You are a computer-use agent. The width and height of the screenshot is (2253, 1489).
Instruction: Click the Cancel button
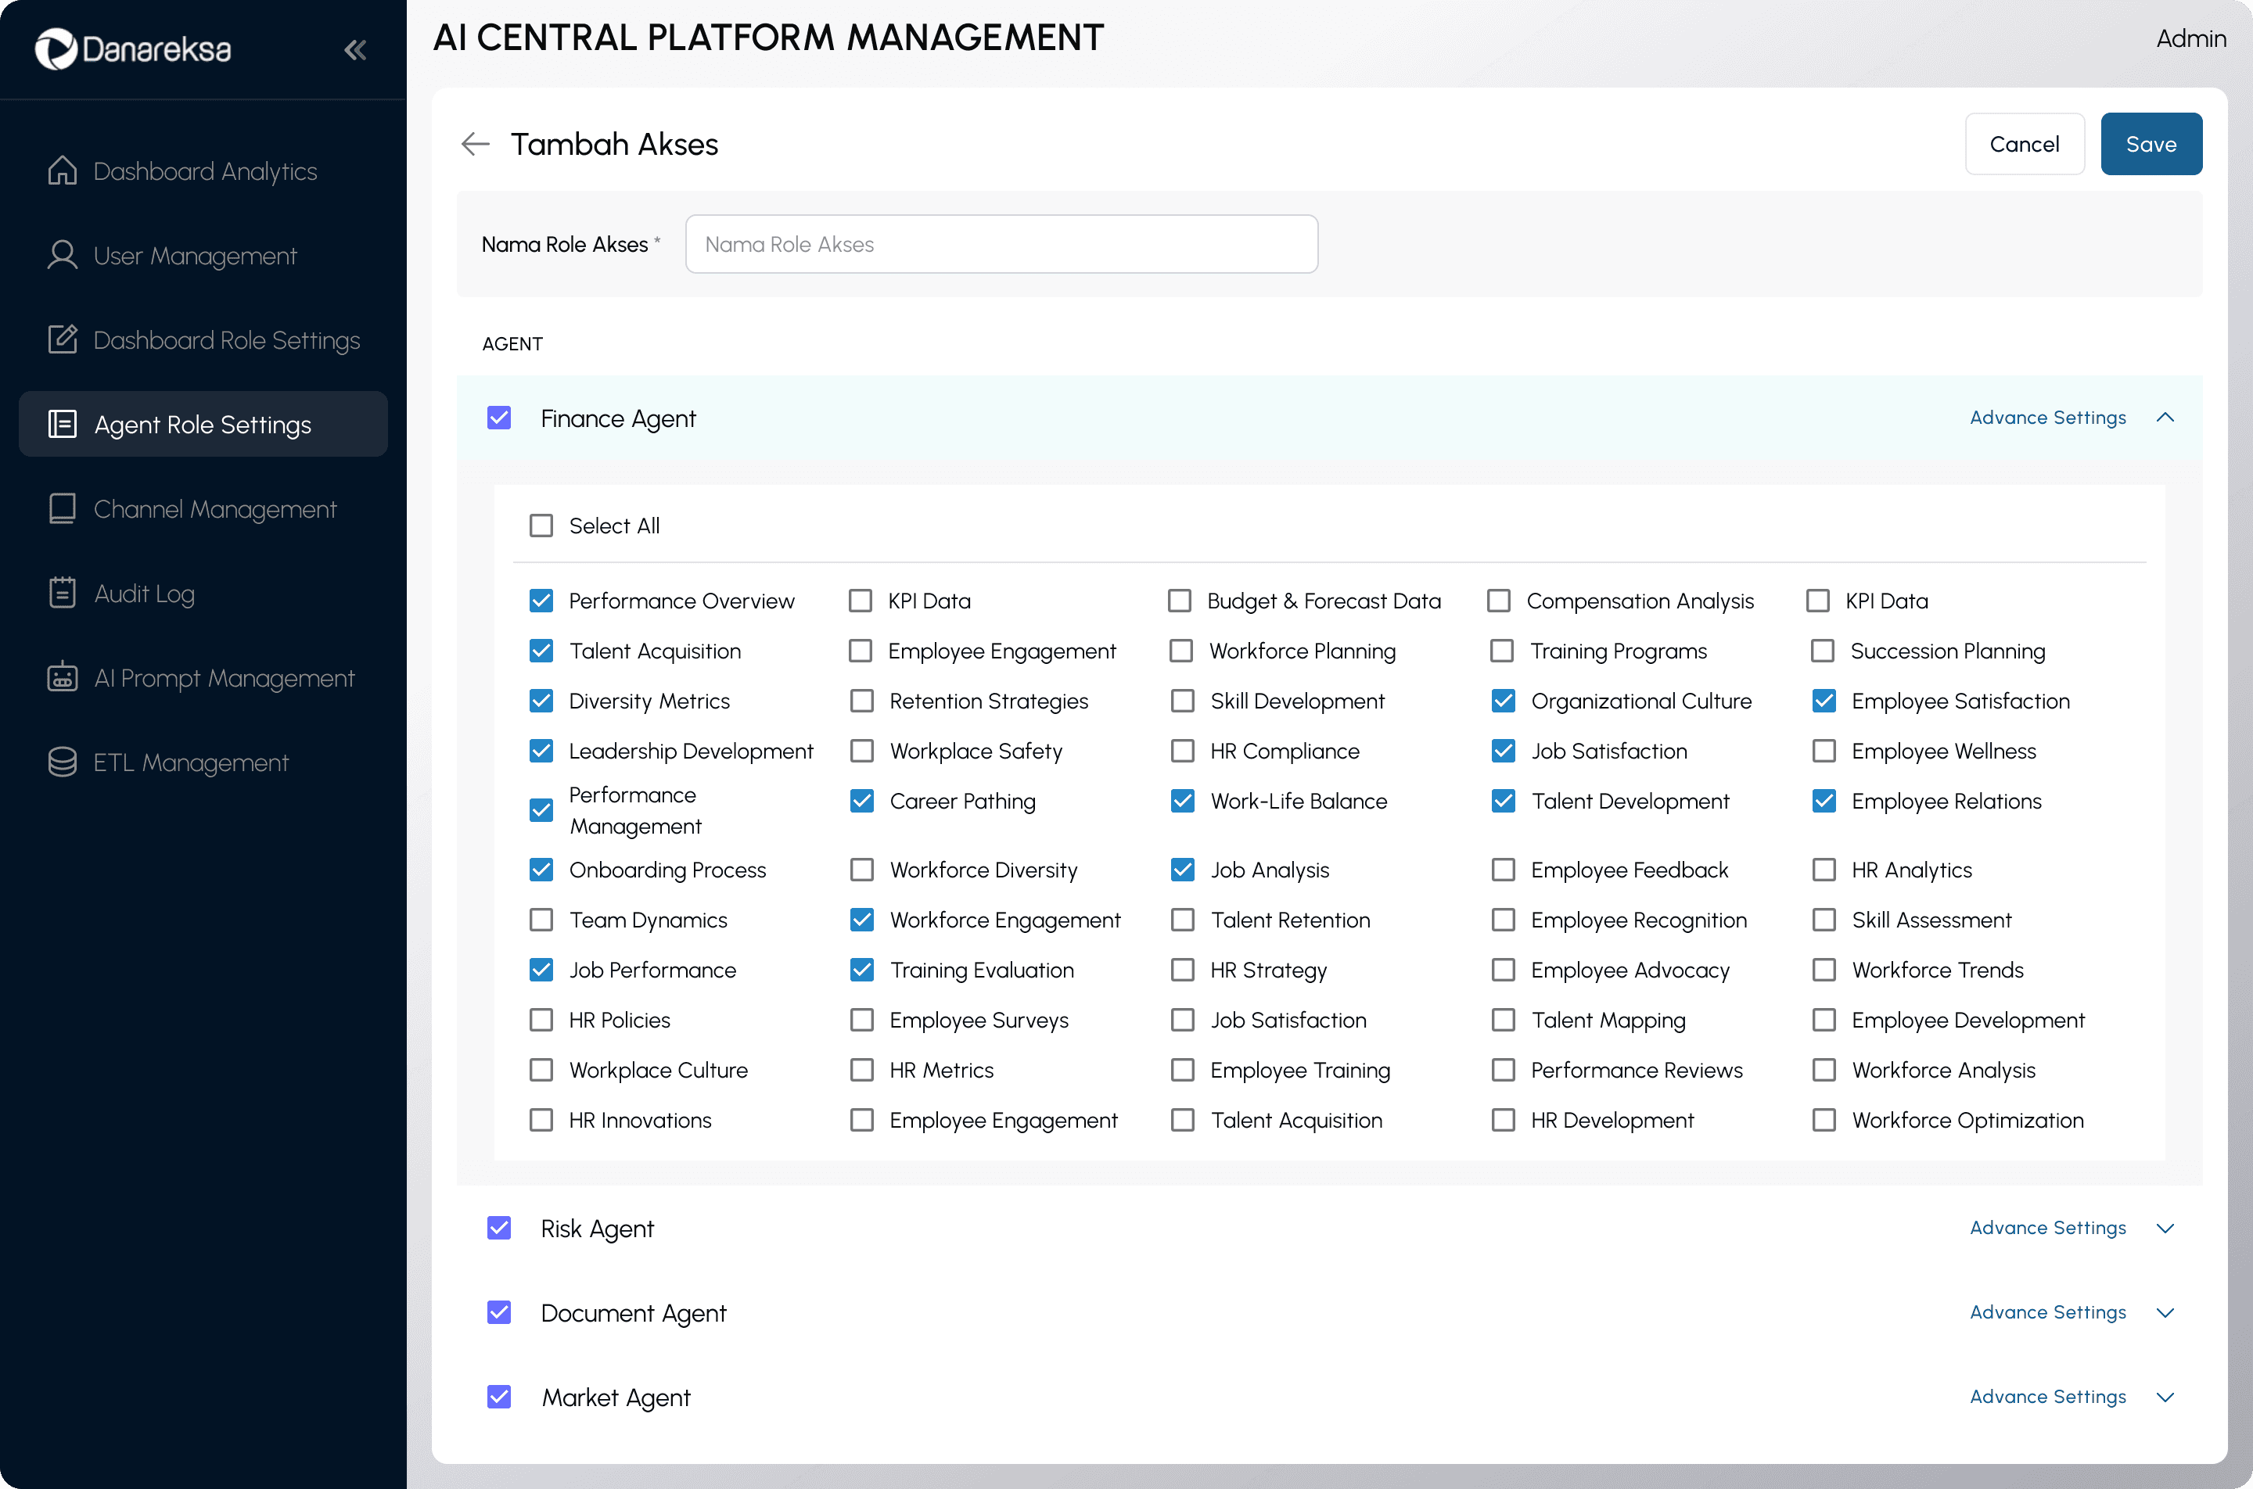[x=2024, y=145]
